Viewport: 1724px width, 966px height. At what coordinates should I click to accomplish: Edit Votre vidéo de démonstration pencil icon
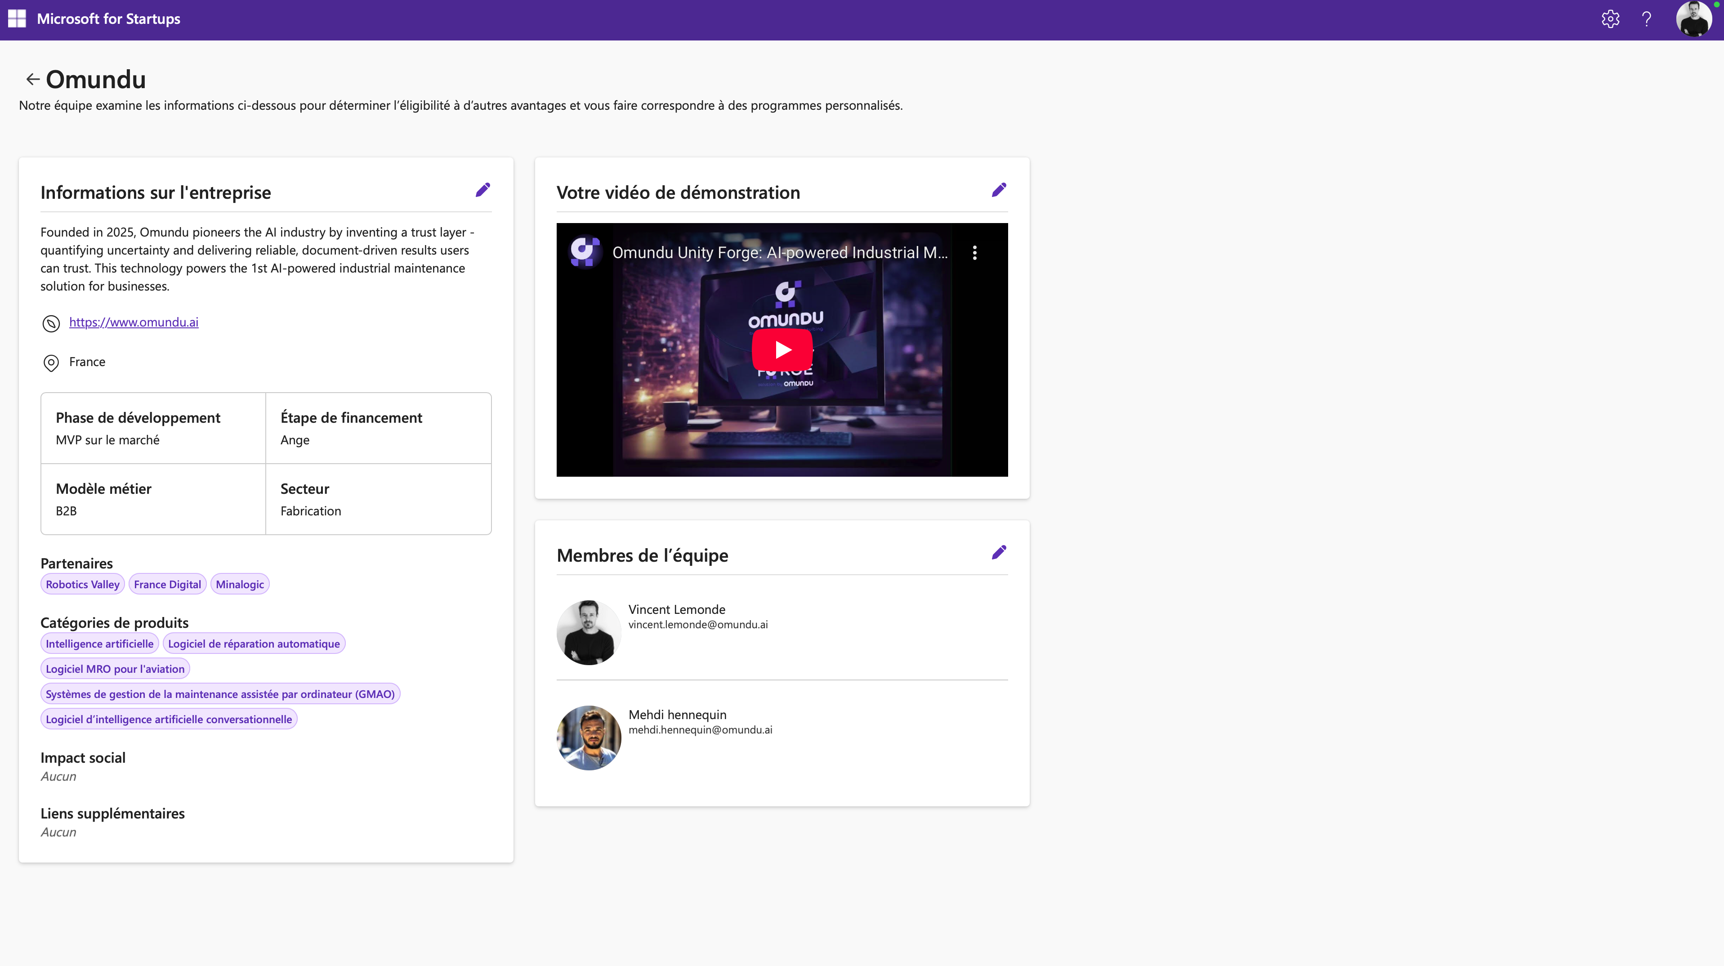tap(999, 190)
